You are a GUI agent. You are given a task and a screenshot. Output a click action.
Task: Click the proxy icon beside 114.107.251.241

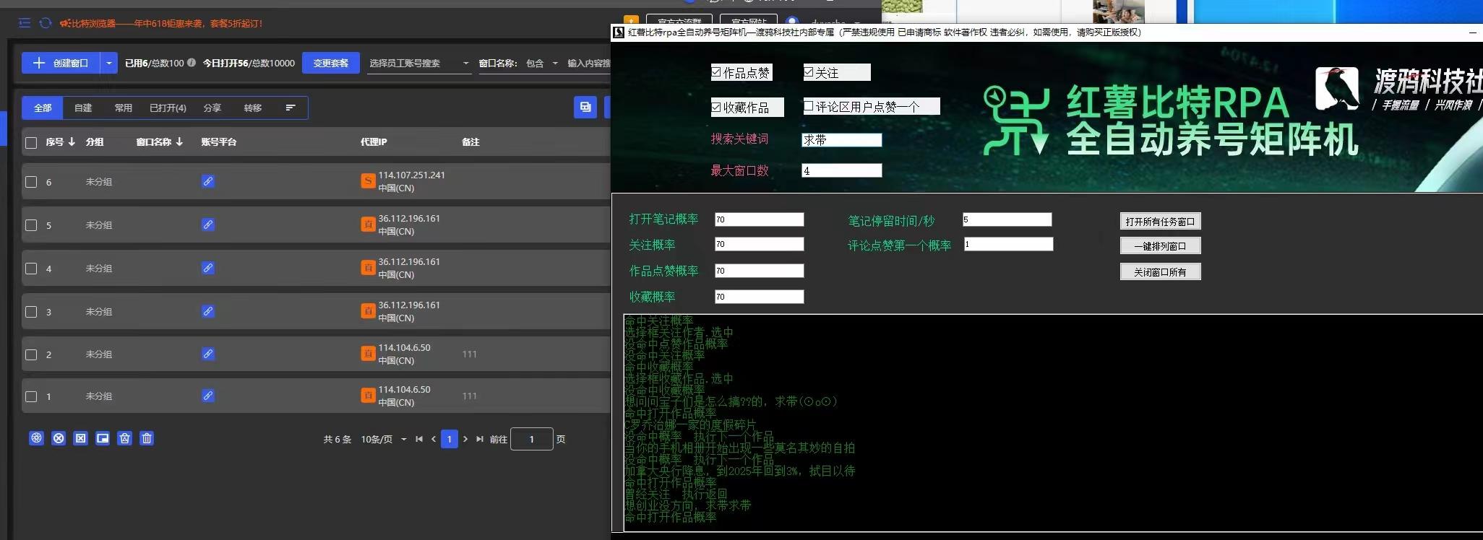point(368,181)
